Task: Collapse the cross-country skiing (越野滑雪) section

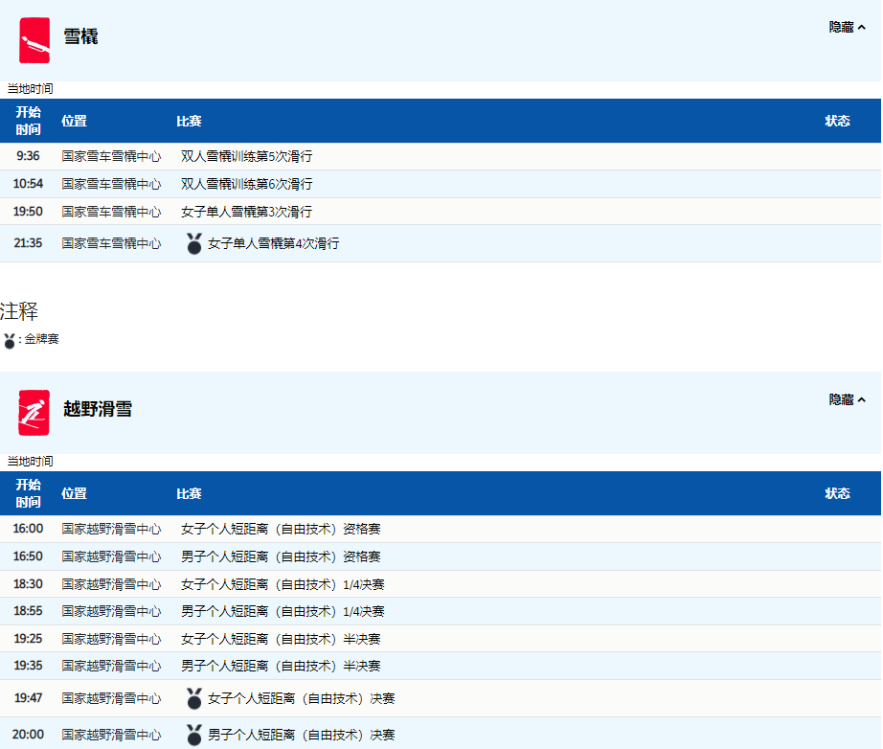Action: [847, 400]
